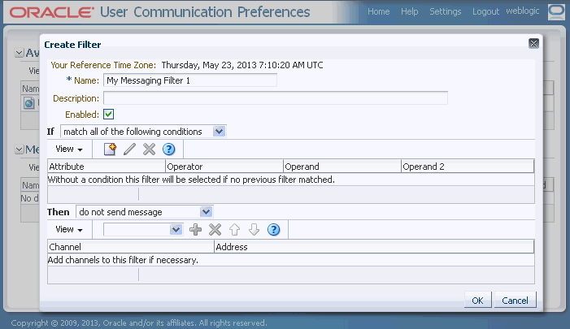Click the OK button
Screen dimensions: 570x329
coord(477,301)
